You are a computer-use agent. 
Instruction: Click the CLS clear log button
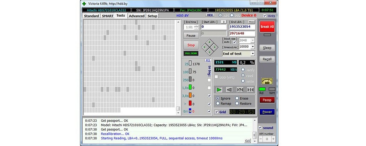[x=247, y=141]
